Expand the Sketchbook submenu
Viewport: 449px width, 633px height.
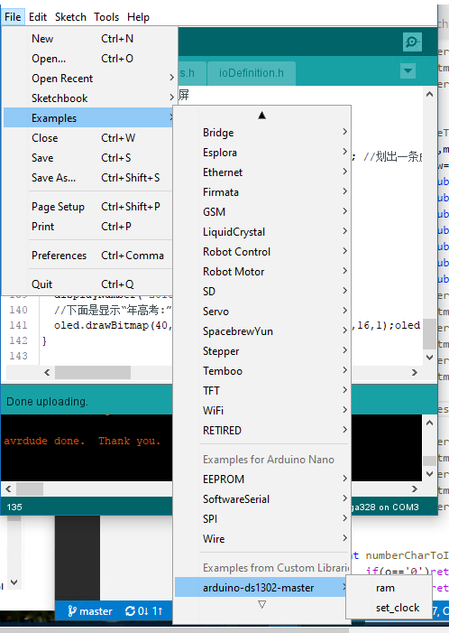(x=89, y=98)
